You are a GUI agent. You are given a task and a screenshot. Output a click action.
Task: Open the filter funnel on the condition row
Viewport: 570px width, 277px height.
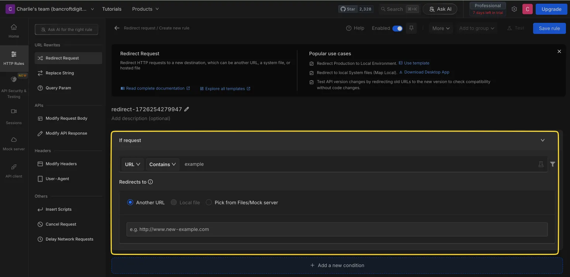pyautogui.click(x=552, y=164)
